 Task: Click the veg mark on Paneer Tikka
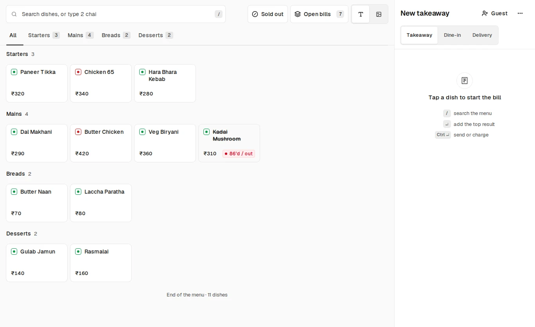(14, 72)
